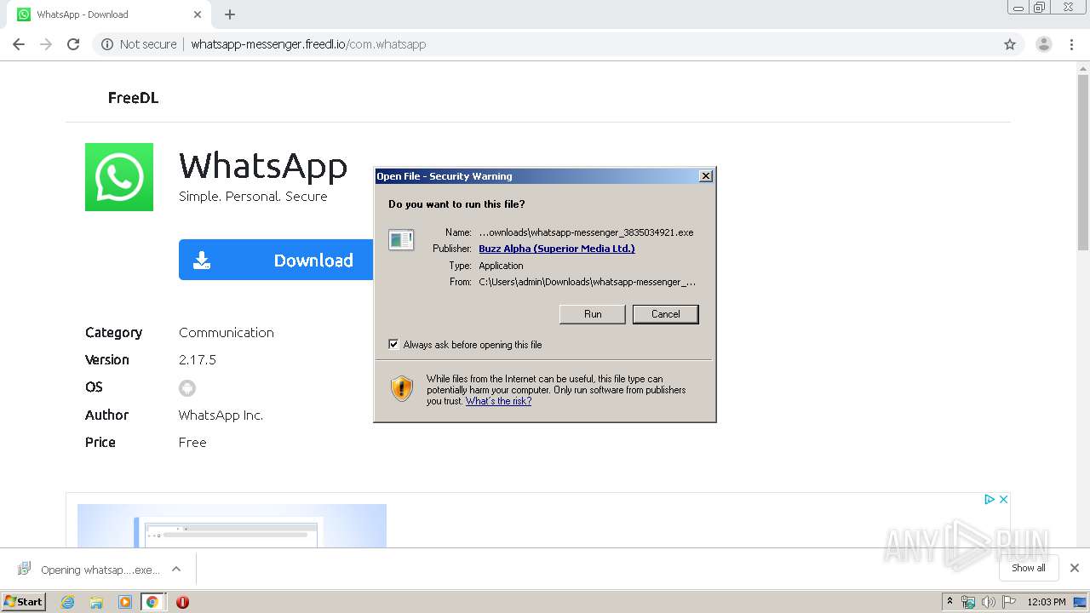Click the Communication category text

[227, 333]
